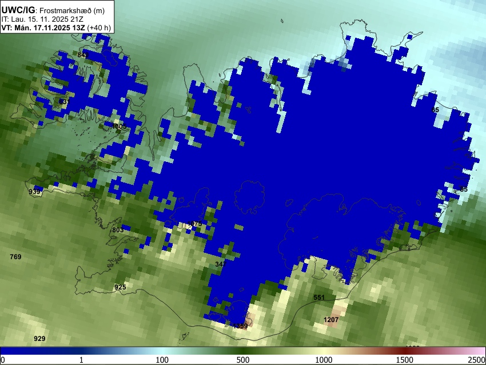
Task: Click the map value '1207'
Action: [x=331, y=319]
